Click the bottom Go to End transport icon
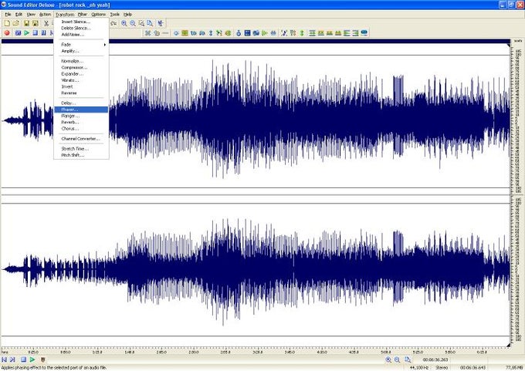This screenshot has width=525, height=371. [12, 359]
